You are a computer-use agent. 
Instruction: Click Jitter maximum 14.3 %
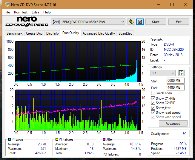tap(136, 149)
